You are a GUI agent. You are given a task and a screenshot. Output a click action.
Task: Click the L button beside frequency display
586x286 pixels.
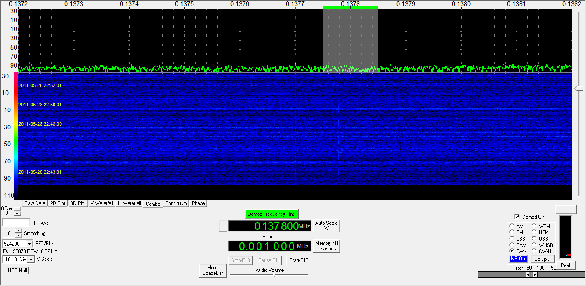tap(223, 226)
